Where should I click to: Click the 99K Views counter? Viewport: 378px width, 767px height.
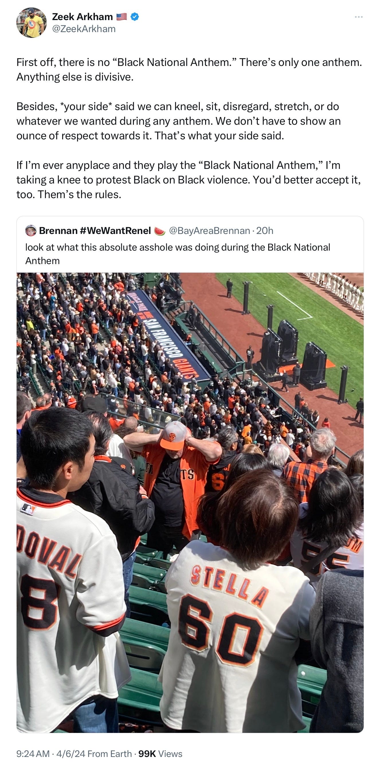click(x=160, y=754)
